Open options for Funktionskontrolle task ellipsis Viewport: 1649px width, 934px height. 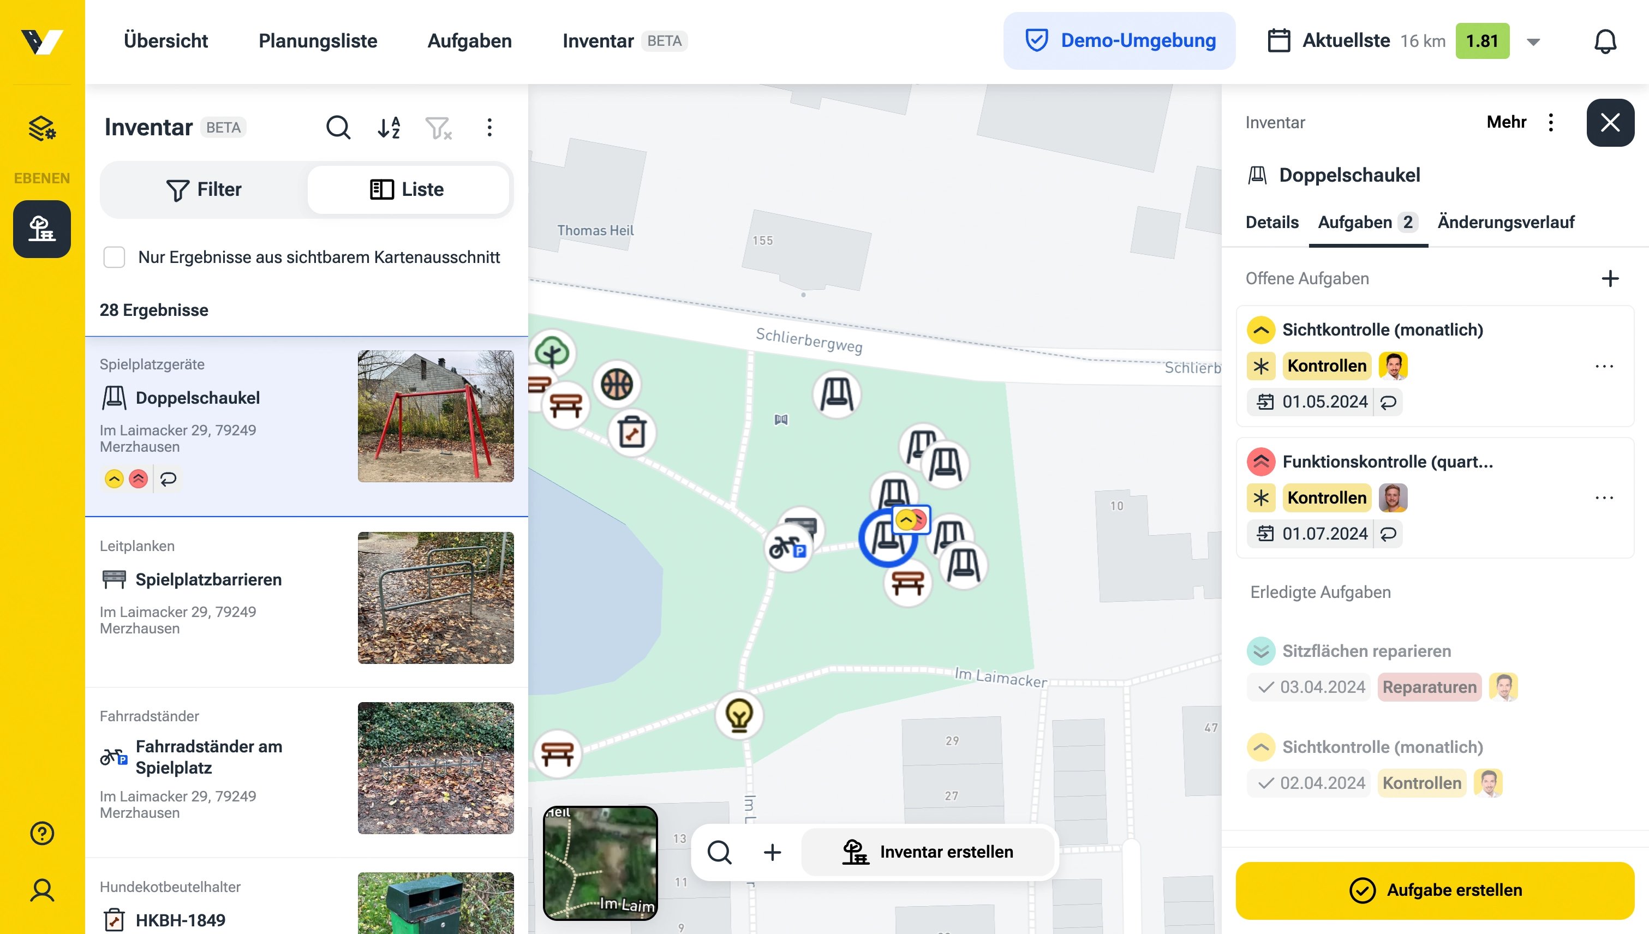(x=1604, y=498)
